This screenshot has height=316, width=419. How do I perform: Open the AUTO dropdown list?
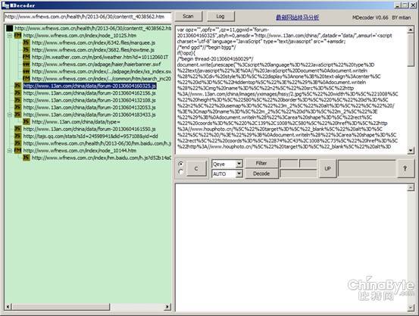[x=239, y=174]
